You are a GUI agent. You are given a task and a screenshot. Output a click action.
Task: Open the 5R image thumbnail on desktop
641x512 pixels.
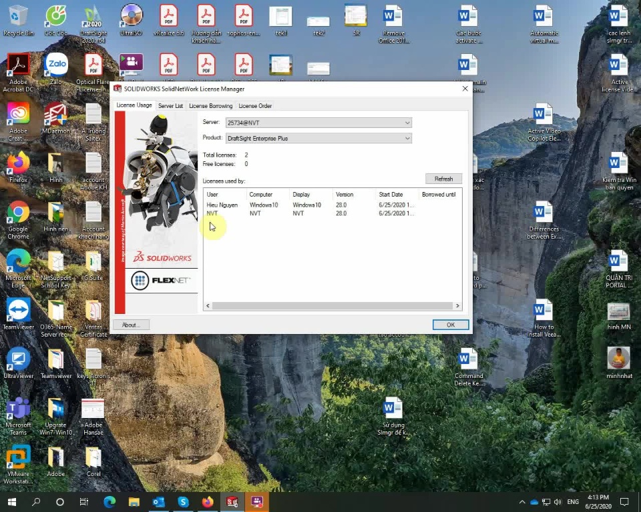click(356, 21)
